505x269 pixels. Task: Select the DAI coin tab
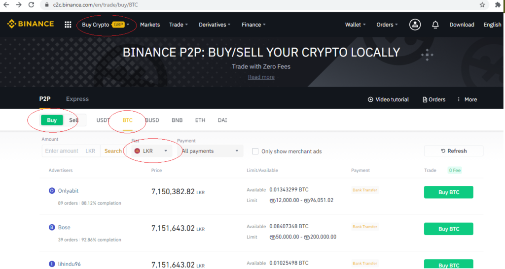pyautogui.click(x=222, y=120)
